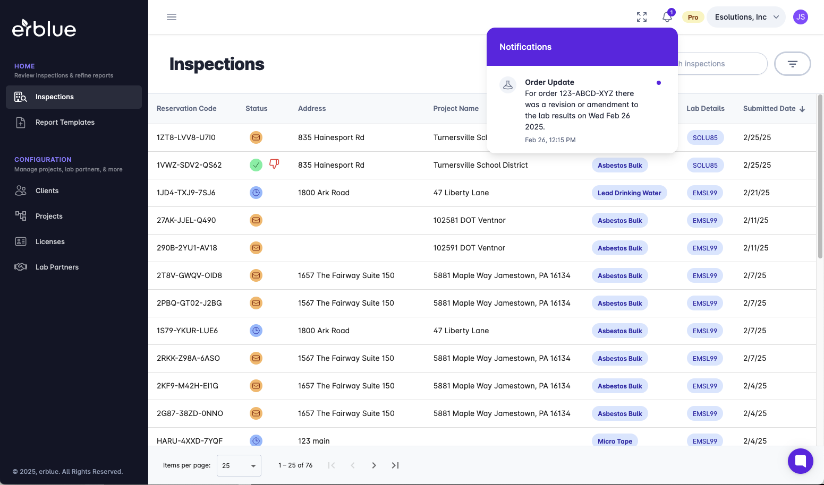Click the search inspections field

[x=723, y=64]
